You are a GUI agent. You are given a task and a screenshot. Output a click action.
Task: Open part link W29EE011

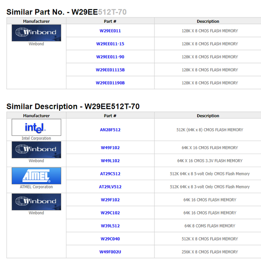[110, 31]
